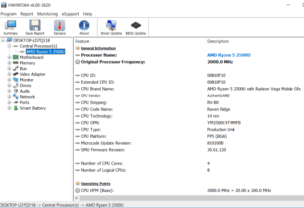Image resolution: width=304 pixels, height=208 pixels.
Task: Click the Audio speaker icon in the tree
Action: point(16,91)
